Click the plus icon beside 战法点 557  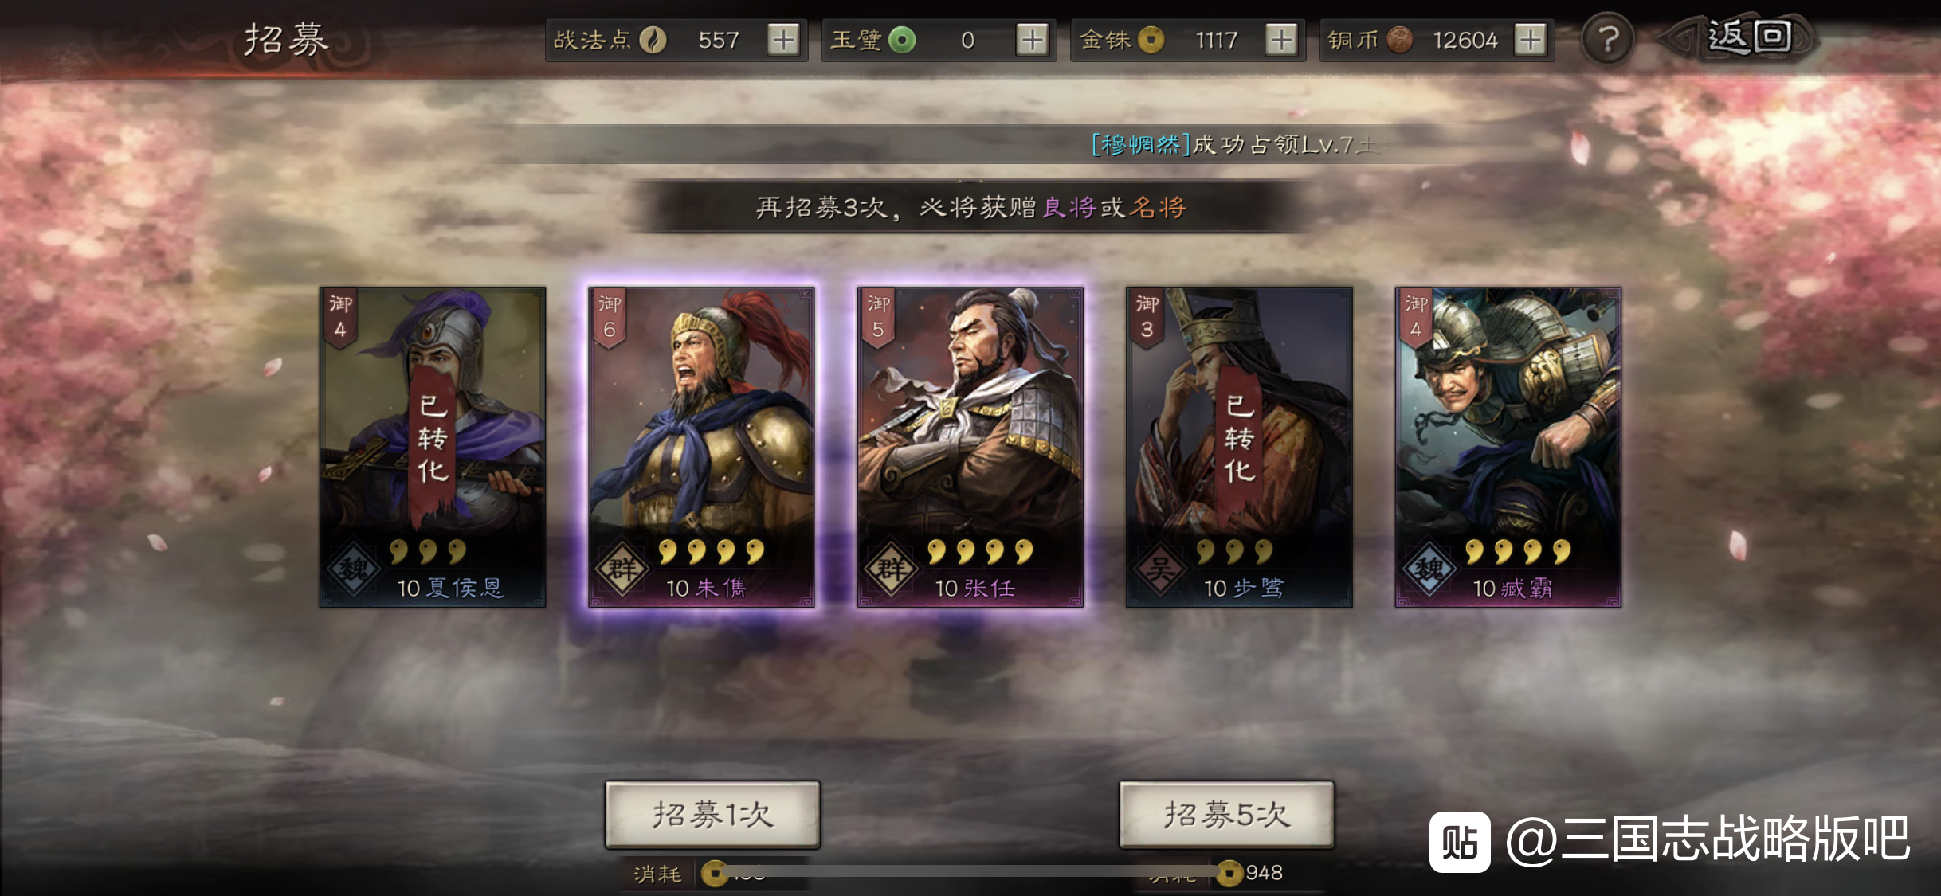coord(783,40)
